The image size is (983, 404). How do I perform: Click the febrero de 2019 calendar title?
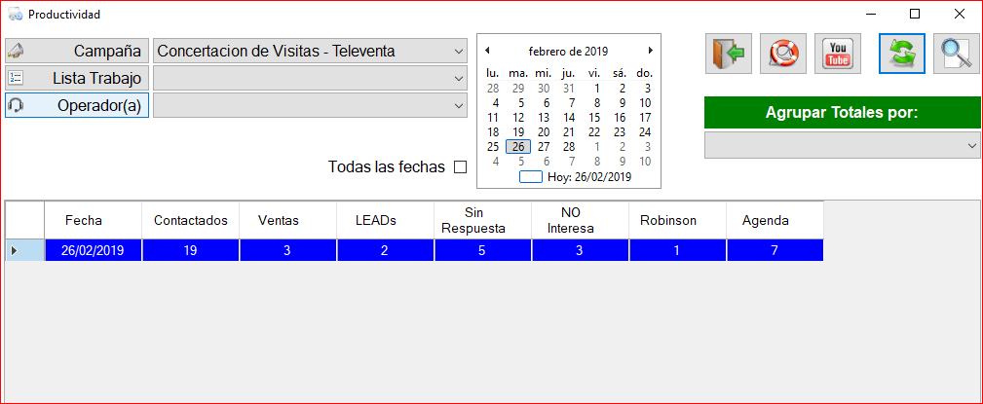pyautogui.click(x=568, y=51)
